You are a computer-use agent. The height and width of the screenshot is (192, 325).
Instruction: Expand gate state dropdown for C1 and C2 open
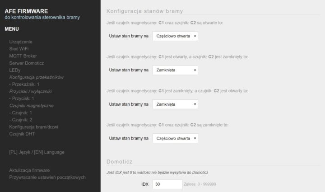[x=175, y=36]
